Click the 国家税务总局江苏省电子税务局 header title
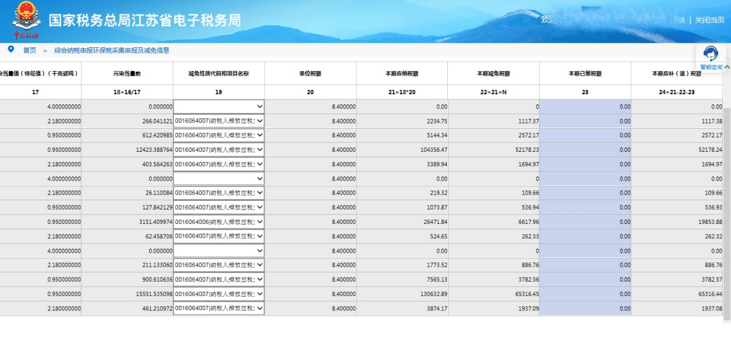The image size is (731, 337). 144,20
